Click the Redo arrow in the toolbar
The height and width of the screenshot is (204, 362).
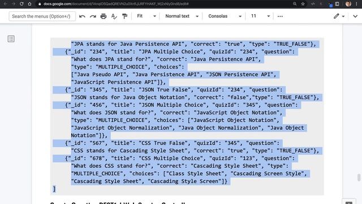[x=93, y=16]
